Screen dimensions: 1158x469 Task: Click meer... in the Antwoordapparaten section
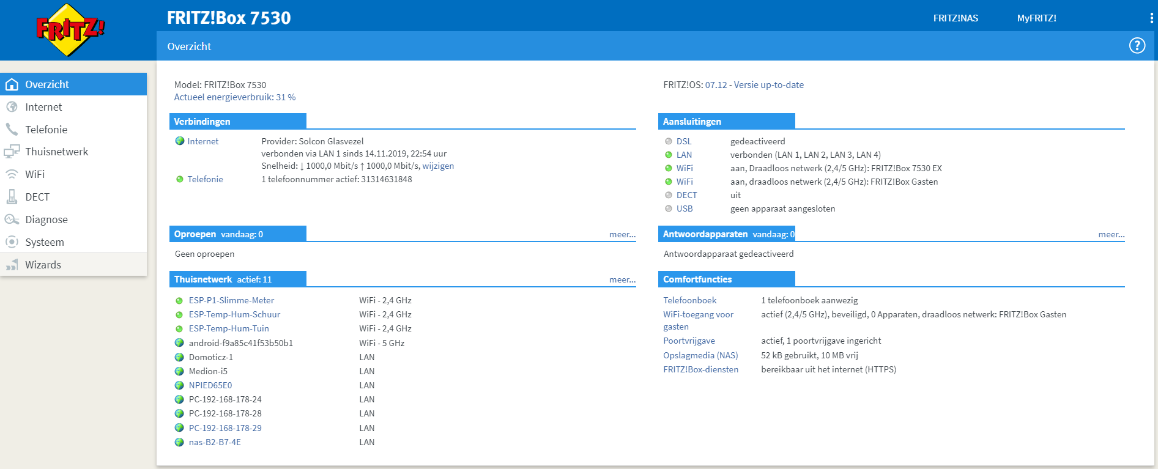click(x=1111, y=234)
